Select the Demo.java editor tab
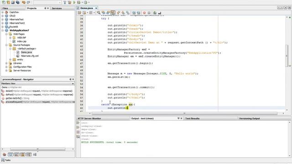The width and height of the screenshot is (292, 164). pos(87,8)
